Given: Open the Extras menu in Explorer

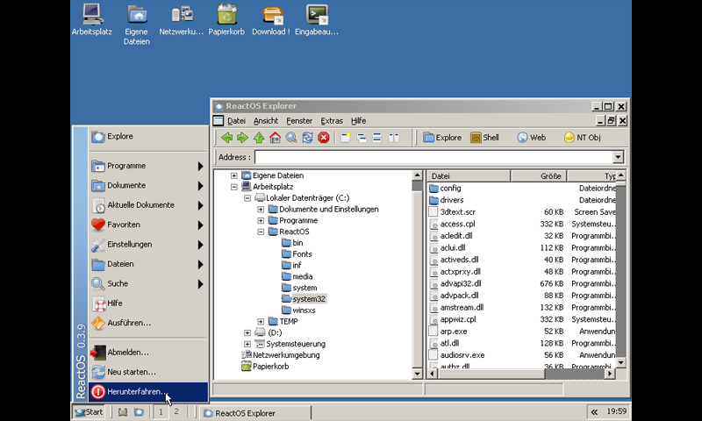Looking at the screenshot, I should click(332, 121).
